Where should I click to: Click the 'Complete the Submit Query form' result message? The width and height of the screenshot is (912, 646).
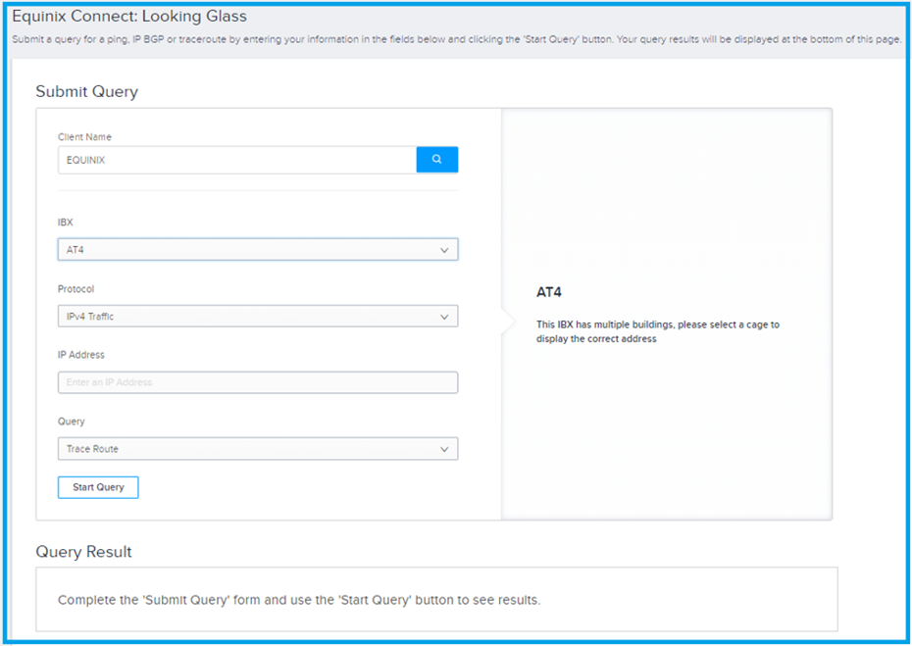coord(299,600)
